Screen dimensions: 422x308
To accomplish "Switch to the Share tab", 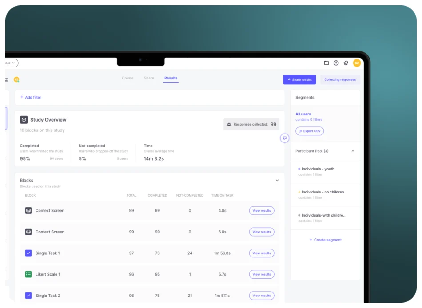I will pos(149,78).
